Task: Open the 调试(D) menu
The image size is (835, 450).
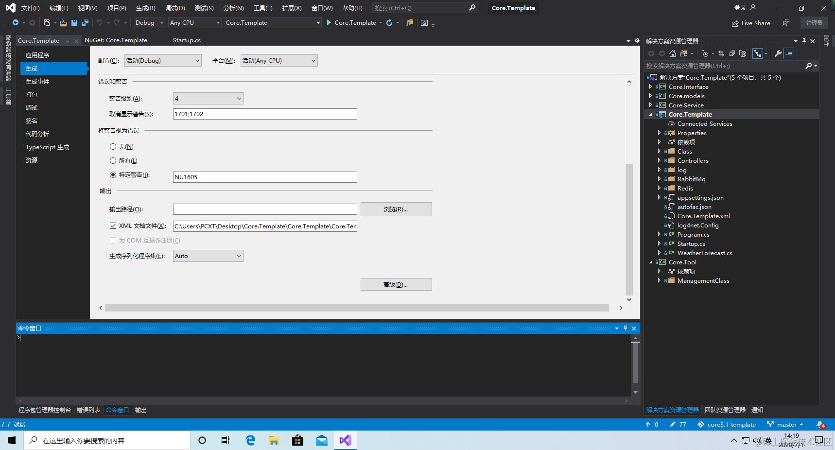Action: pyautogui.click(x=175, y=8)
